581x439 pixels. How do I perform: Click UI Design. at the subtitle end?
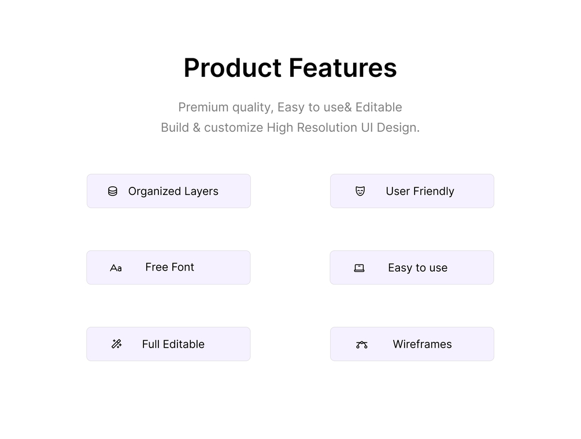coord(390,128)
